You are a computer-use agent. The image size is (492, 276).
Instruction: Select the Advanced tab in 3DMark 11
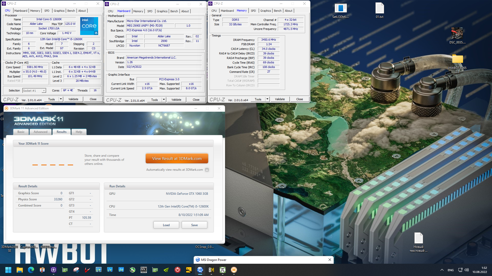pyautogui.click(x=40, y=132)
